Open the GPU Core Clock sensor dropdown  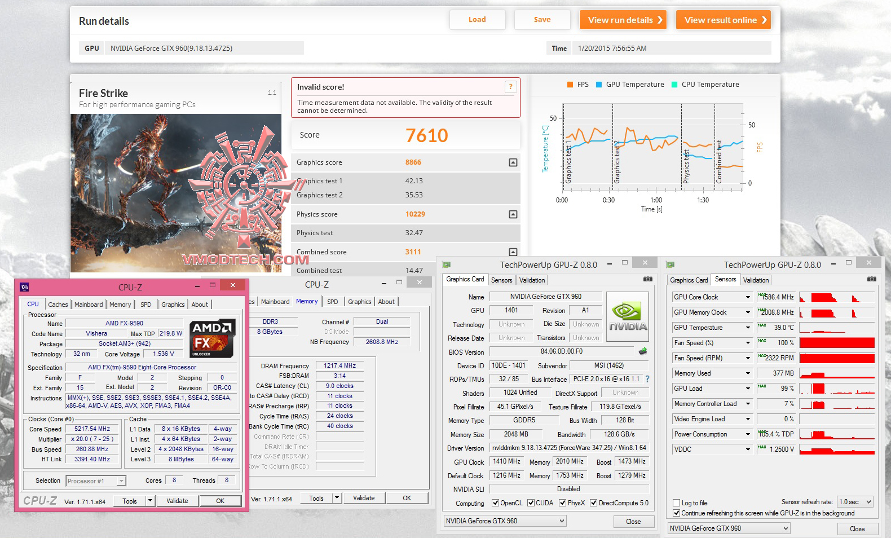tap(748, 297)
